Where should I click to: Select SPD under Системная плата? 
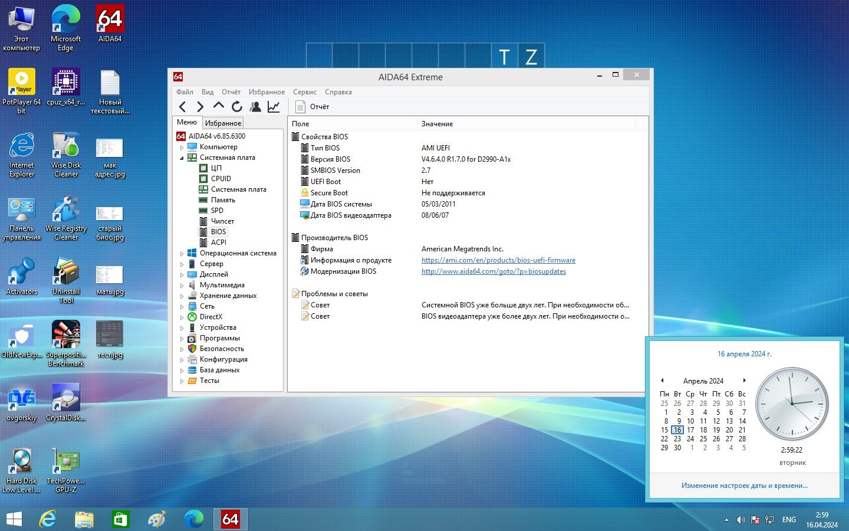(x=217, y=211)
